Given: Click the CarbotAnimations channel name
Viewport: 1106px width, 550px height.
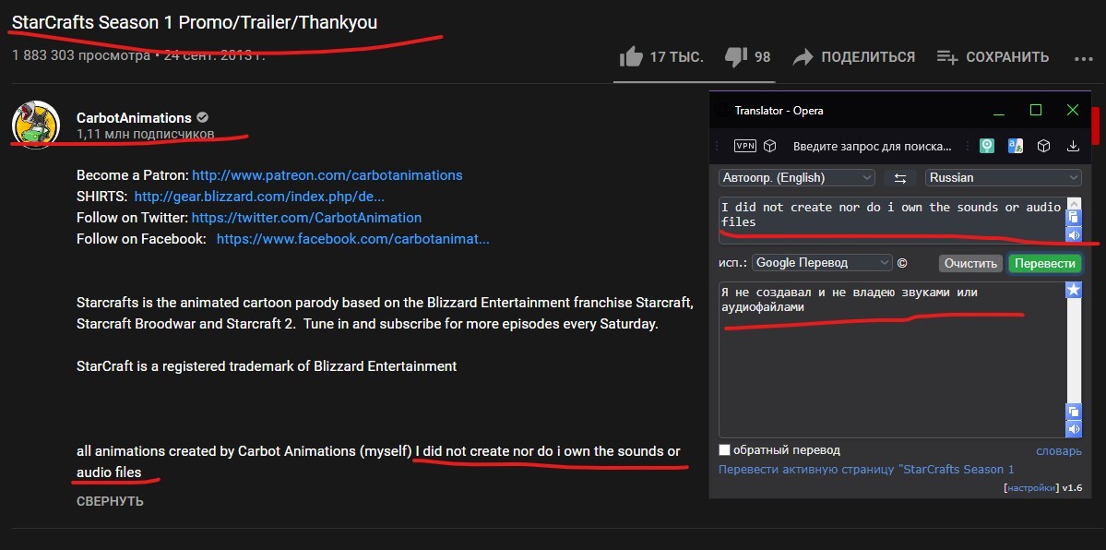Looking at the screenshot, I should tap(134, 118).
